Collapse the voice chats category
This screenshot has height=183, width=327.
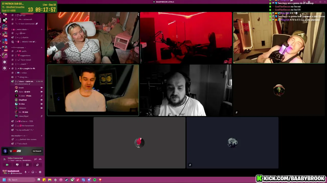click(20, 29)
